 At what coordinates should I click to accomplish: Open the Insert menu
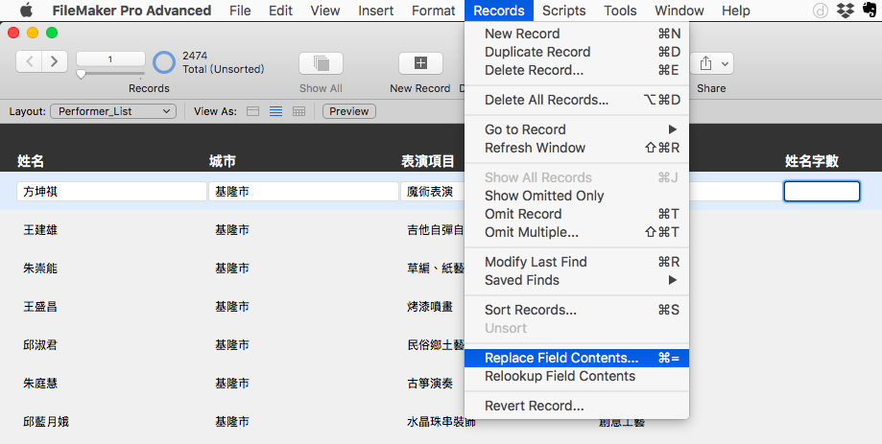pyautogui.click(x=376, y=11)
